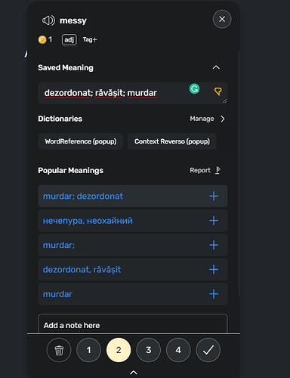Click the Report flag icon
This screenshot has width=290, height=378.
click(x=218, y=170)
